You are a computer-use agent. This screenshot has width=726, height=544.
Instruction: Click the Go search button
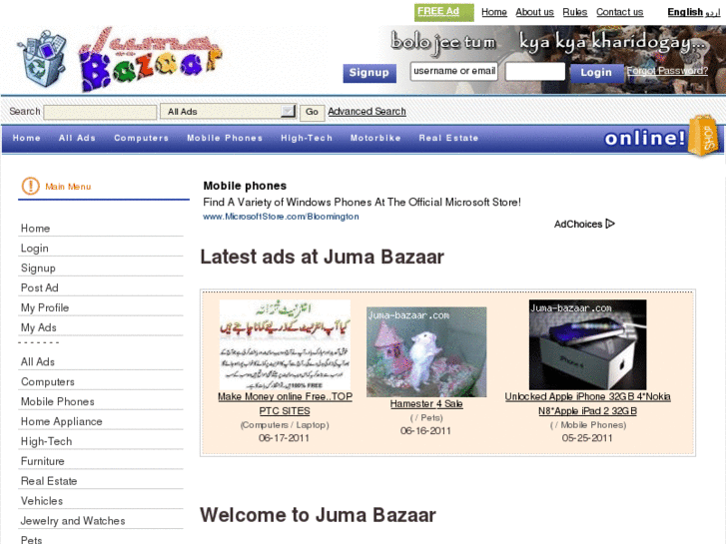coord(312,112)
